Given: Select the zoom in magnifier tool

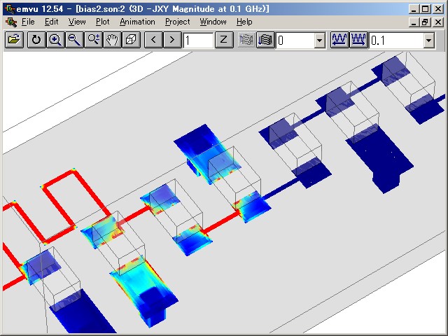Looking at the screenshot, I should (55, 40).
